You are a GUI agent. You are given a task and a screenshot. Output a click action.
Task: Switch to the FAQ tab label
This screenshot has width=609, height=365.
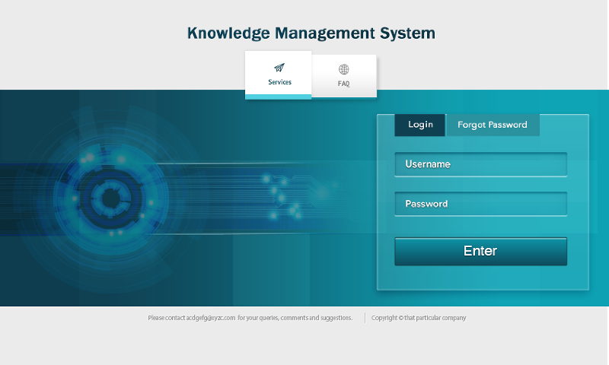[344, 84]
